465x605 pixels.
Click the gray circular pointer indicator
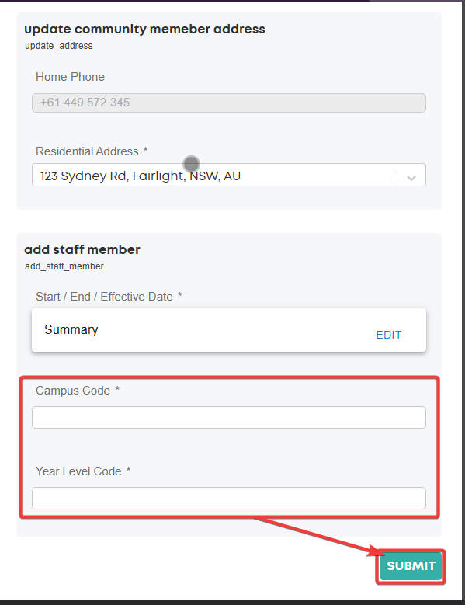pos(191,164)
